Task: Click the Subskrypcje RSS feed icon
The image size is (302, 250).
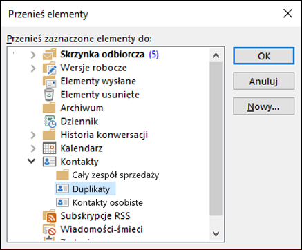Action: (49, 216)
